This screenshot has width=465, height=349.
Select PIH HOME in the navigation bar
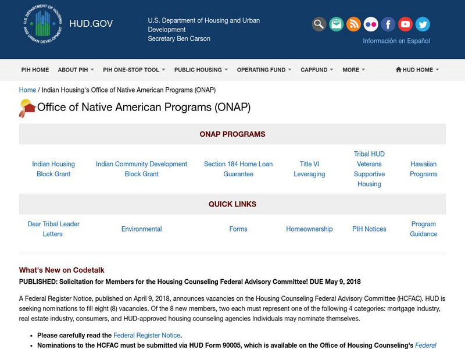pos(34,69)
